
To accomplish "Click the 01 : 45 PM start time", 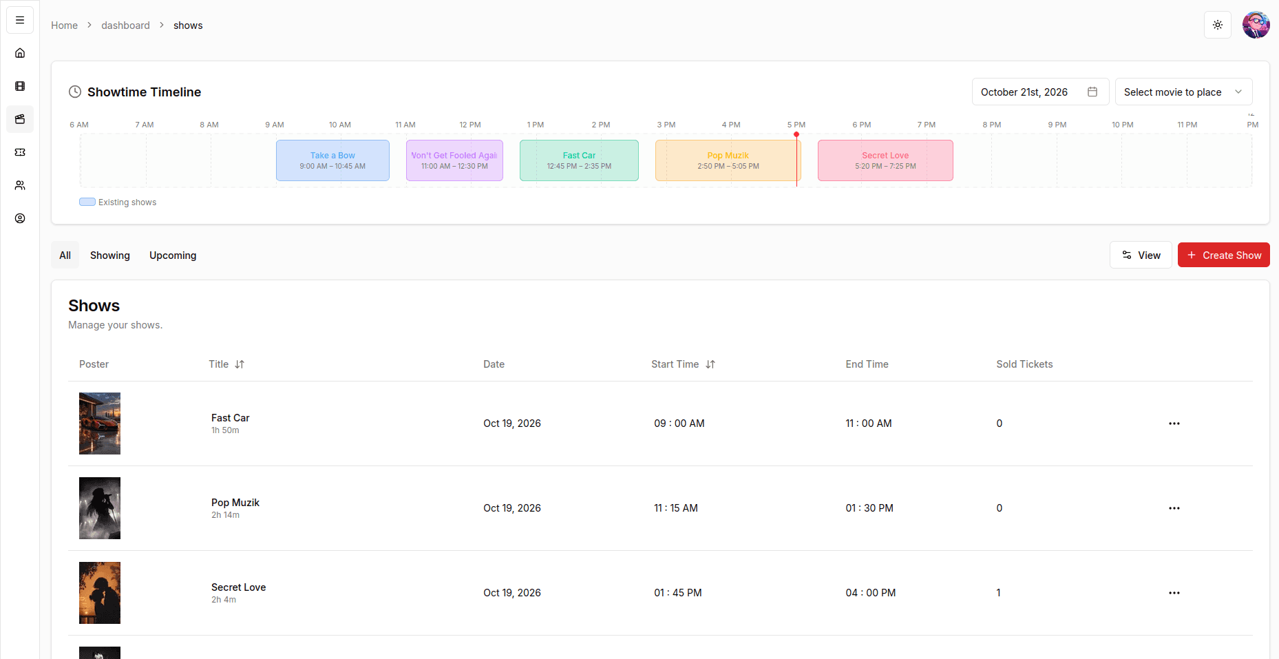I will point(678,593).
